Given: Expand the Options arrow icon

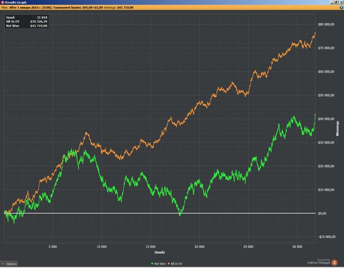Looking at the screenshot, I should click(x=2, y=264).
